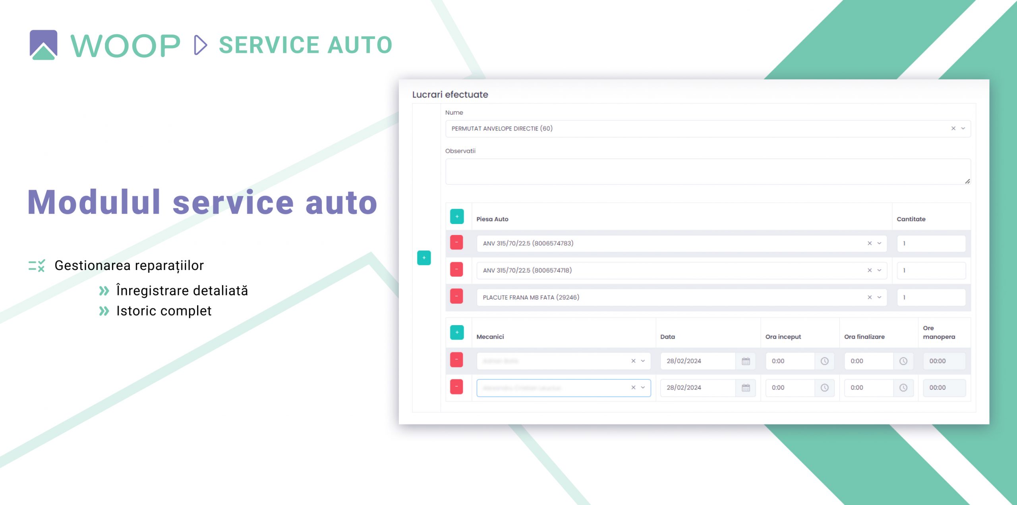Click the Modulul service auto headline
The width and height of the screenshot is (1017, 505).
(x=202, y=202)
